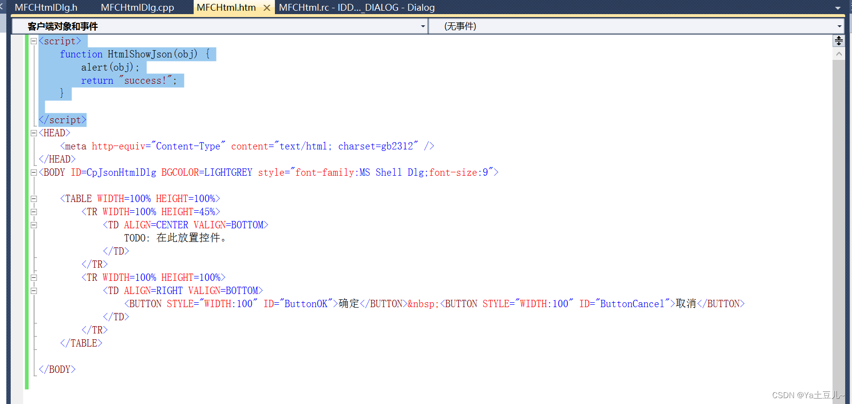Collapse the TR HEIGHT=100% block
Image resolution: width=852 pixels, height=404 pixels.
click(34, 278)
